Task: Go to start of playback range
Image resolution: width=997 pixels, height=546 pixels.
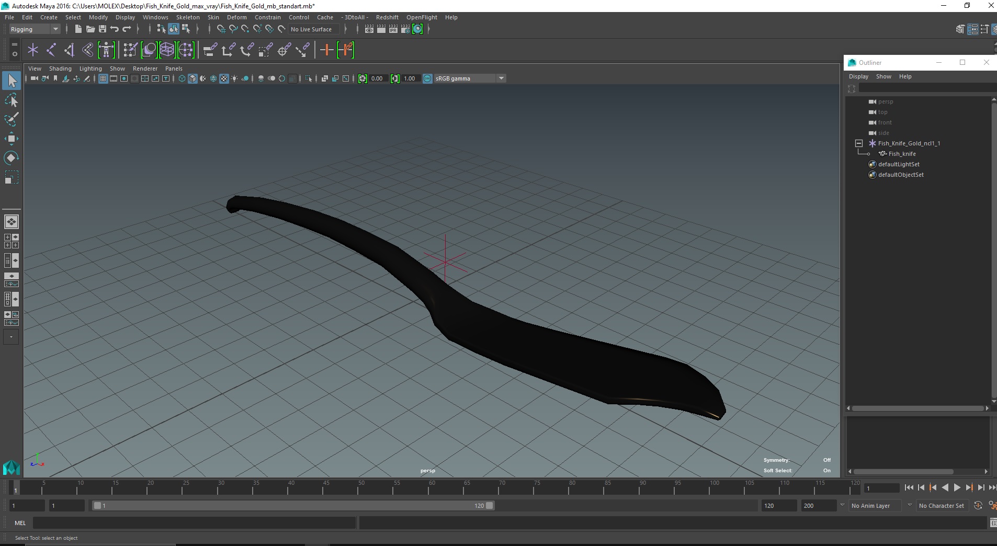Action: click(909, 487)
